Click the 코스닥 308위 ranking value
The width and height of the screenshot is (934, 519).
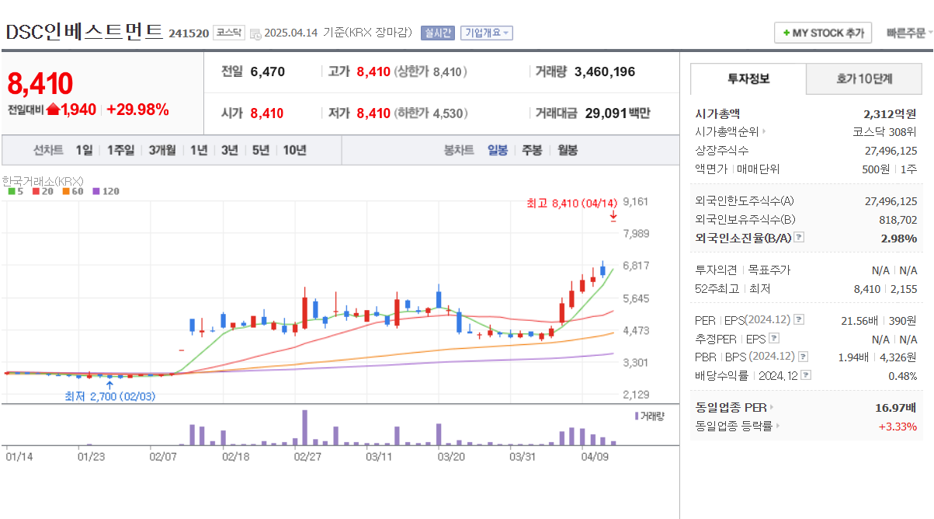885,132
